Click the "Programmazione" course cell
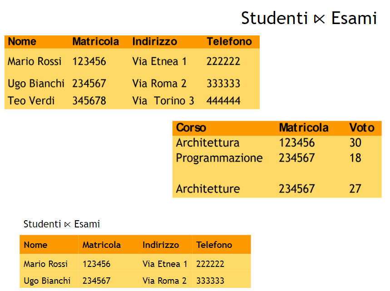The image size is (390, 291). (219, 158)
